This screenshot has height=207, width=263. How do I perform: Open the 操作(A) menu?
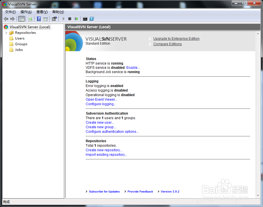(26, 12)
